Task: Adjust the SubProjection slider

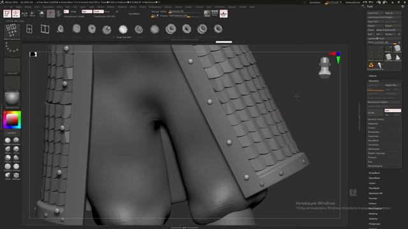Action: point(184,16)
